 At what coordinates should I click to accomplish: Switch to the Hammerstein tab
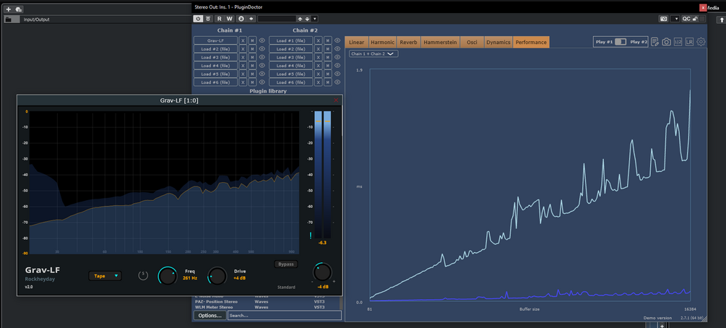click(x=440, y=42)
